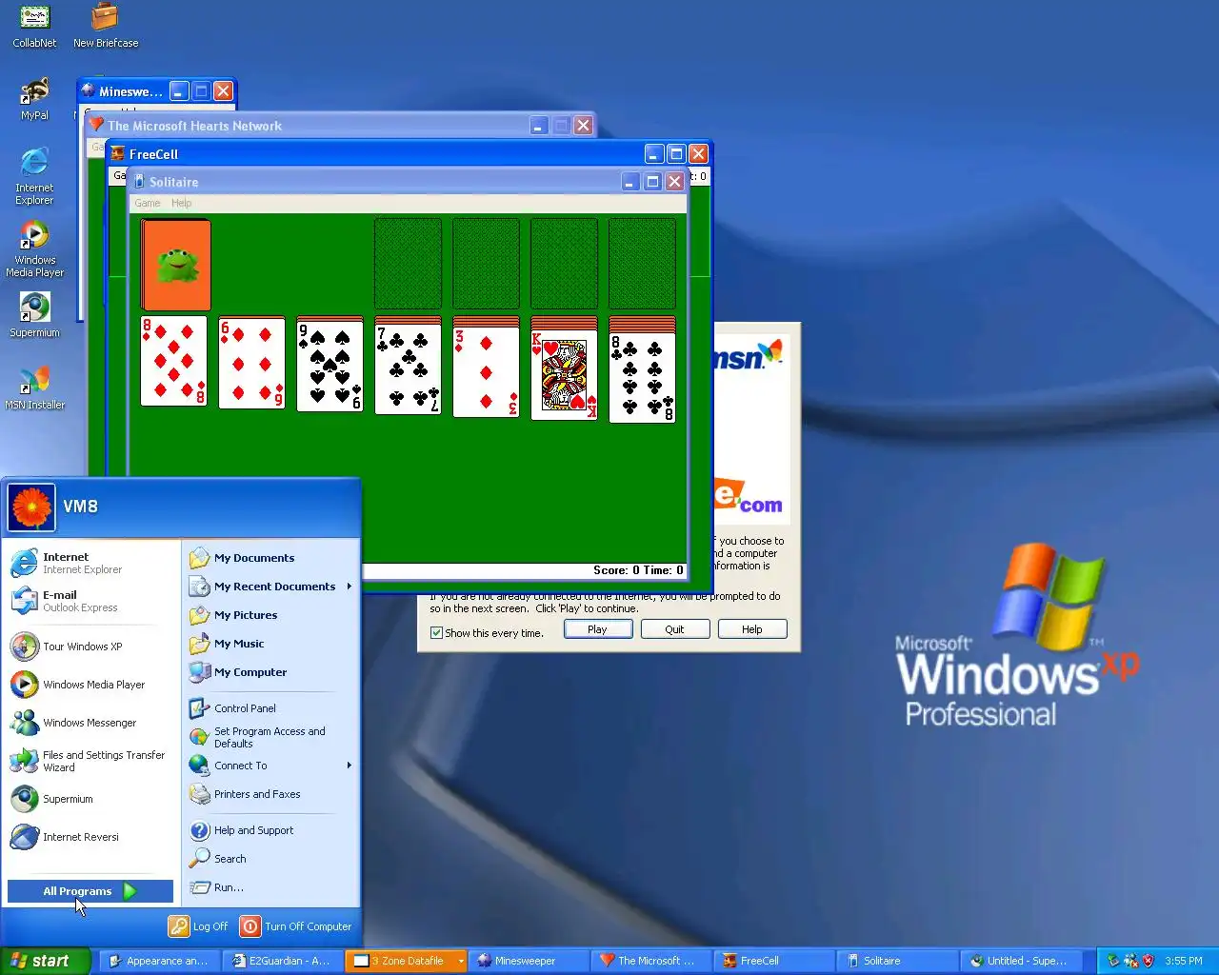
Task: Open Outlook Express E-mail in the Start menu
Action: pyautogui.click(x=91, y=601)
